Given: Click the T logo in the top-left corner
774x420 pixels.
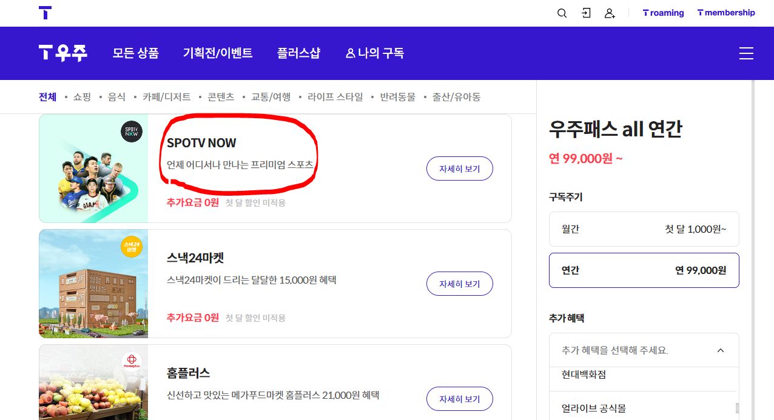Looking at the screenshot, I should (45, 13).
